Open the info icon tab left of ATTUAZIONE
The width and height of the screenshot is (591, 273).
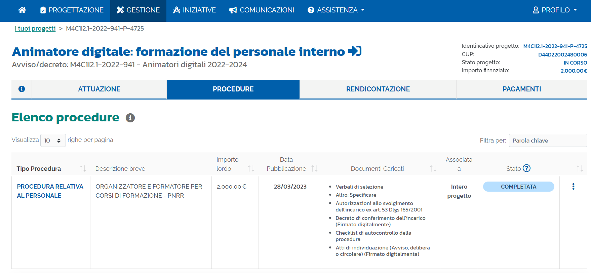pos(22,89)
